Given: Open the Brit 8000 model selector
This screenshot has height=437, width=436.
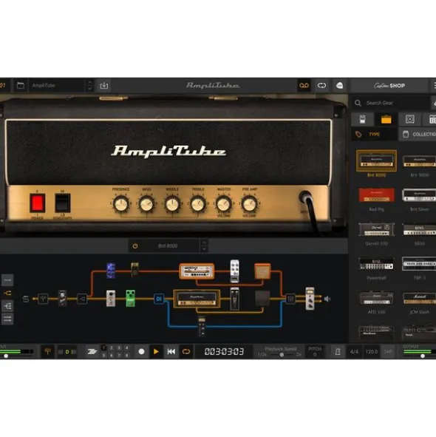Looking at the screenshot, I should [x=168, y=246].
